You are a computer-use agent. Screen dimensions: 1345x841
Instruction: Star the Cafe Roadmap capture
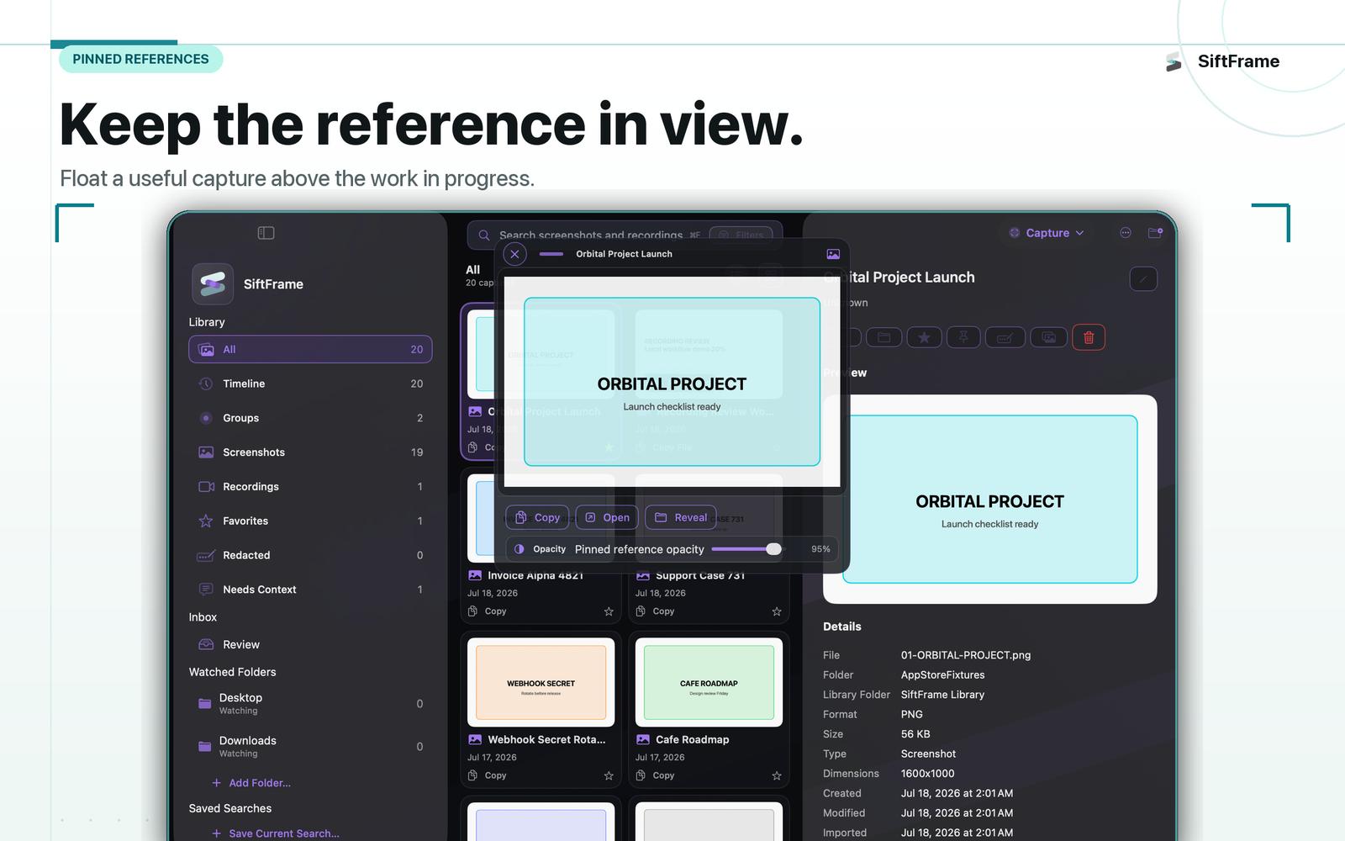click(x=777, y=775)
